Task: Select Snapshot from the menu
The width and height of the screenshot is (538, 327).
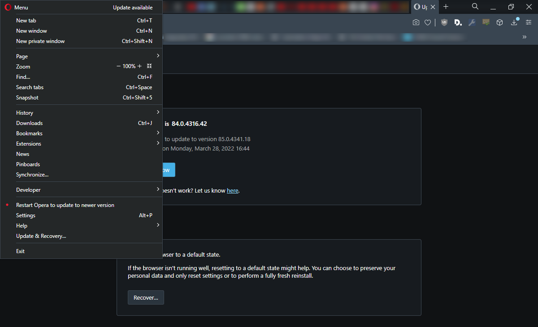Action: 81,98
